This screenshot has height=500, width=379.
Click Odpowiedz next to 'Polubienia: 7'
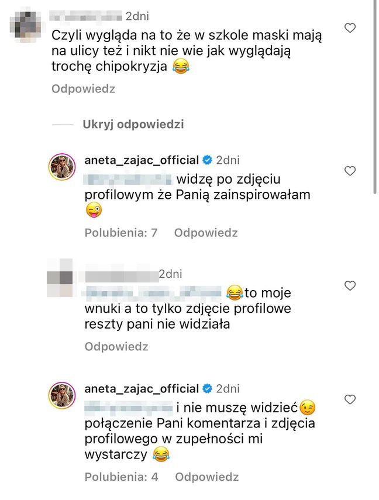pyautogui.click(x=206, y=233)
